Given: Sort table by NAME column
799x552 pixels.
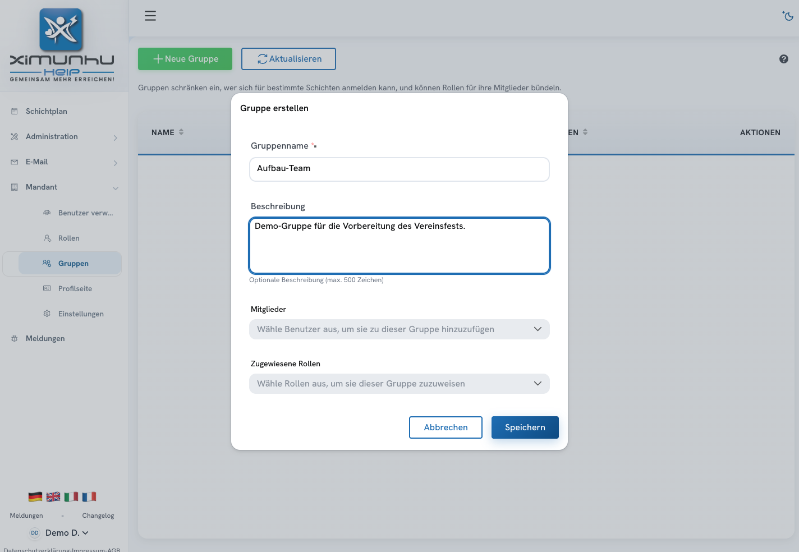Looking at the screenshot, I should [x=168, y=132].
